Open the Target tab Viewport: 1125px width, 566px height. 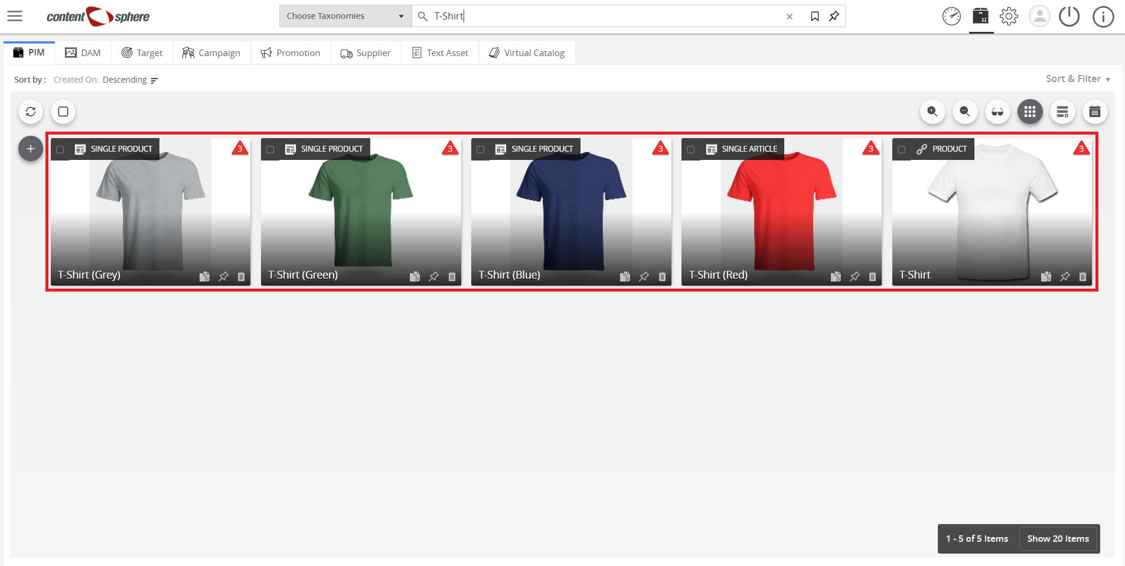click(x=142, y=53)
